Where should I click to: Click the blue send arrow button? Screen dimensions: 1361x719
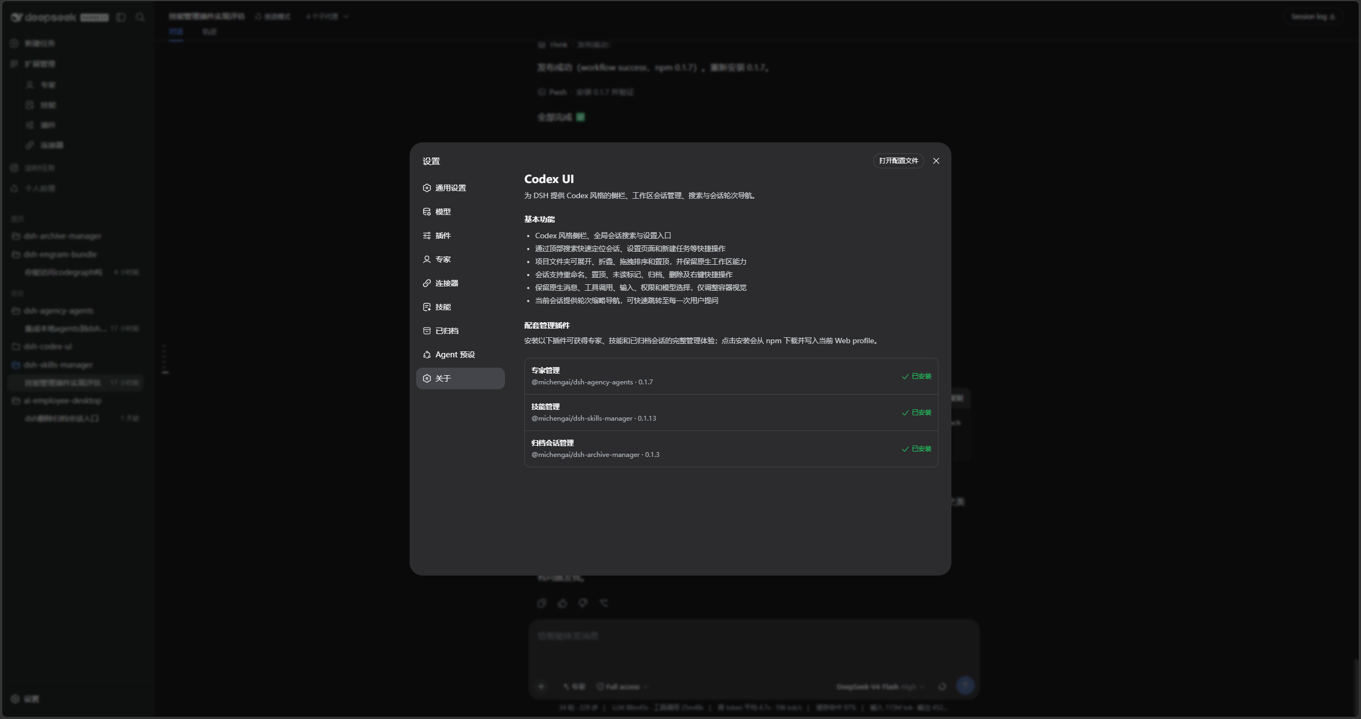point(965,685)
